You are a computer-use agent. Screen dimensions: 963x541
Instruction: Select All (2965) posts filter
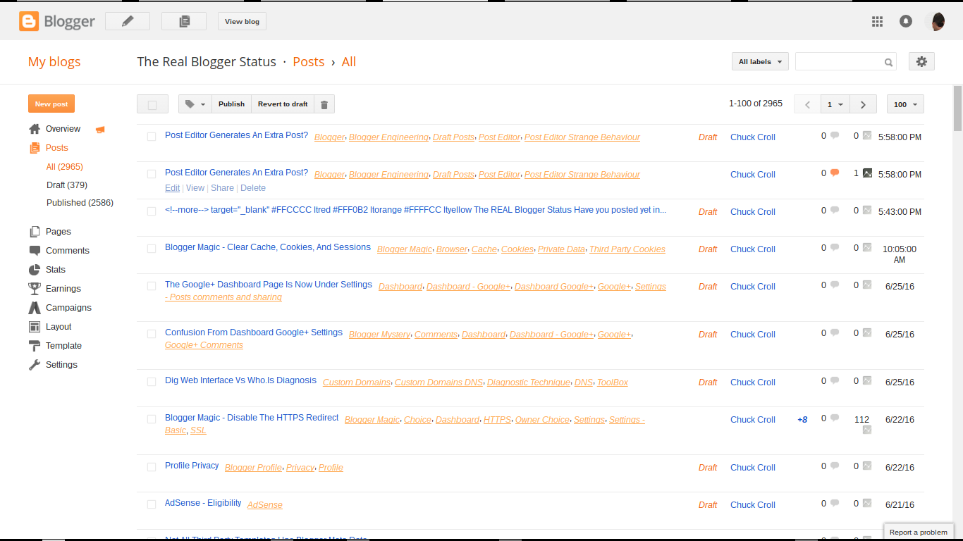pos(65,167)
